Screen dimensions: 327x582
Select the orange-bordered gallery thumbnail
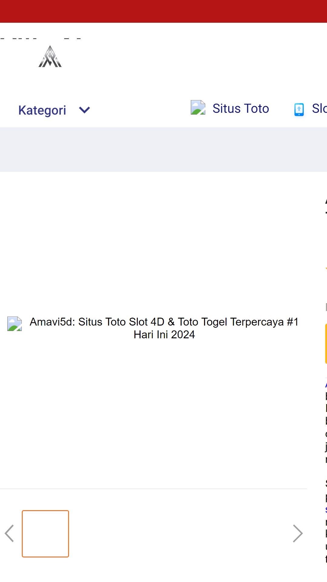tap(45, 533)
